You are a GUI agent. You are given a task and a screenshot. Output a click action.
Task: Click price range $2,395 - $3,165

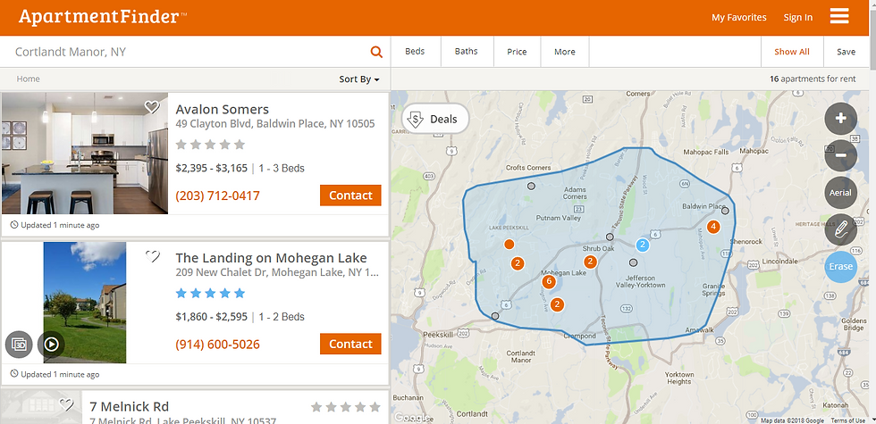211,168
